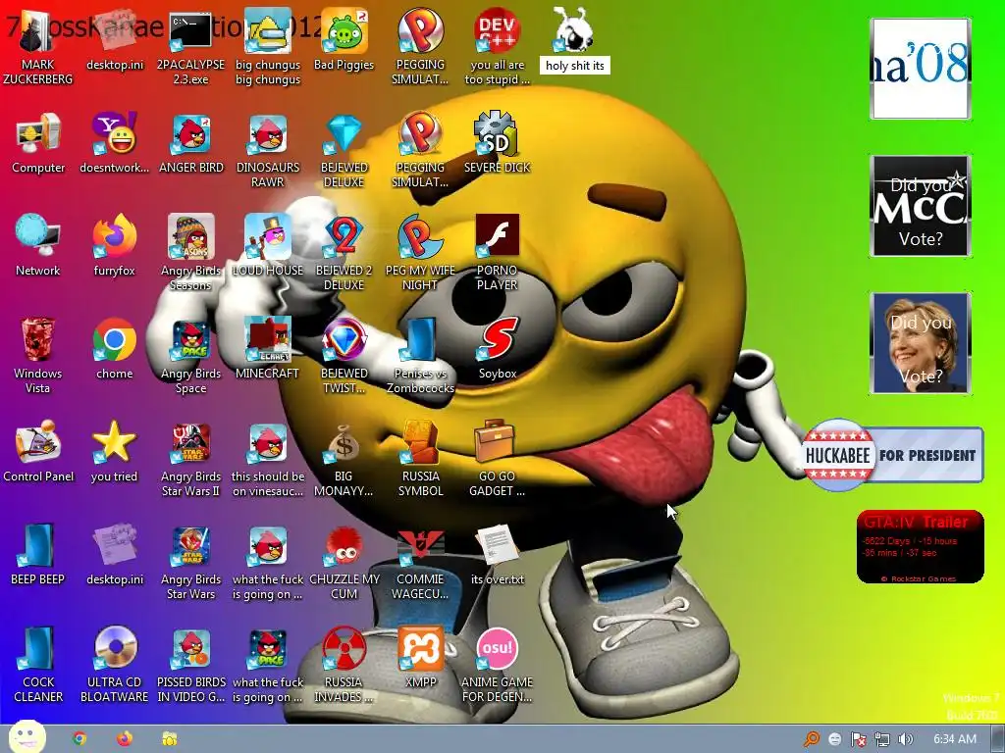Image resolution: width=1005 pixels, height=753 pixels.
Task: Click the Huckabee For President gadget
Action: click(892, 455)
